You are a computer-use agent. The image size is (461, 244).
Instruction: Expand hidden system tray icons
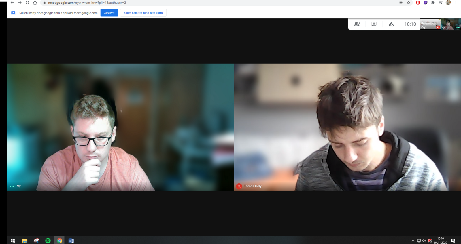413,241
